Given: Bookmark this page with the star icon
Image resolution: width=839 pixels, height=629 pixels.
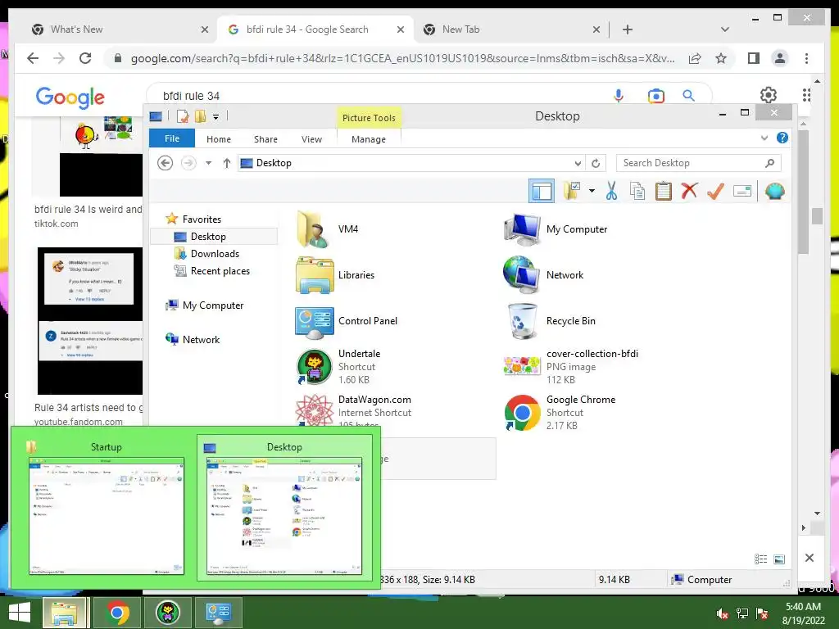Looking at the screenshot, I should click(721, 58).
